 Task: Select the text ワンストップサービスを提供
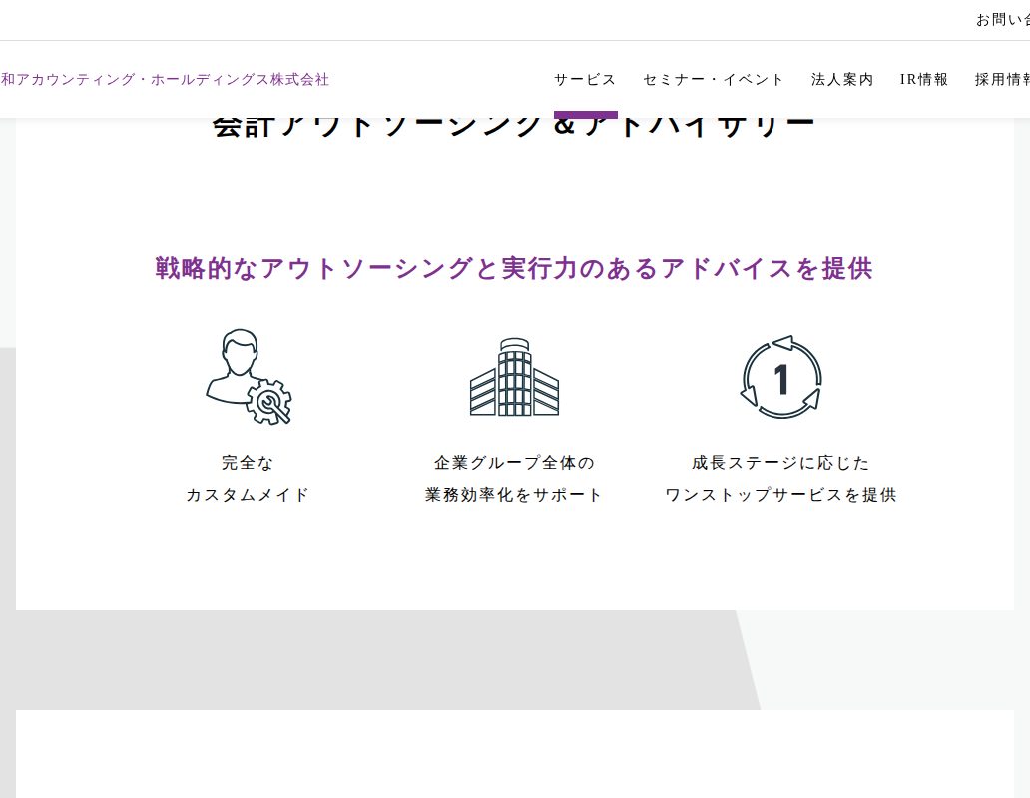pyautogui.click(x=780, y=494)
